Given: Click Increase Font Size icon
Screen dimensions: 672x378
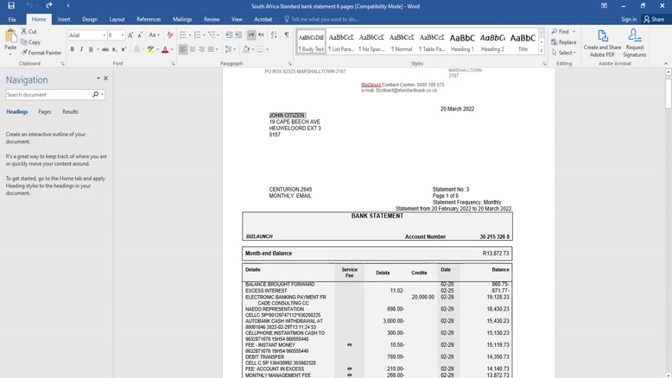Looking at the screenshot, I should (130, 35).
